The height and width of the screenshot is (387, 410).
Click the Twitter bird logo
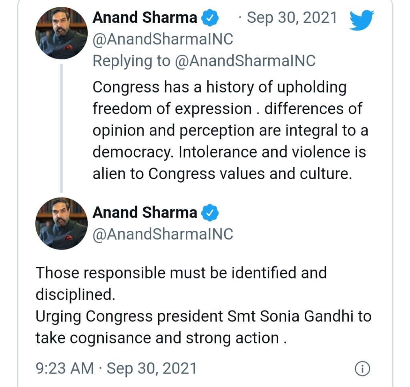362,20
